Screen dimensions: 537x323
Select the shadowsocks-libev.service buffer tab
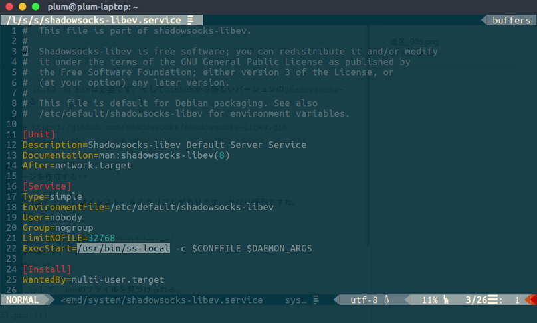click(93, 20)
